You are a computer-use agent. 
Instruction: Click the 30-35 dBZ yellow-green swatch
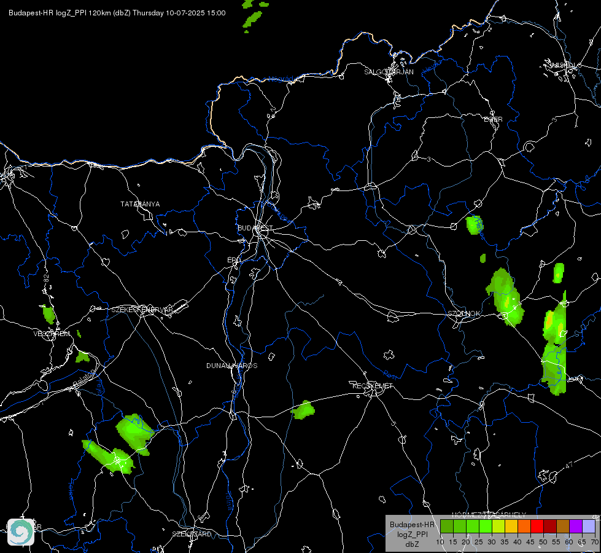tap(498, 526)
